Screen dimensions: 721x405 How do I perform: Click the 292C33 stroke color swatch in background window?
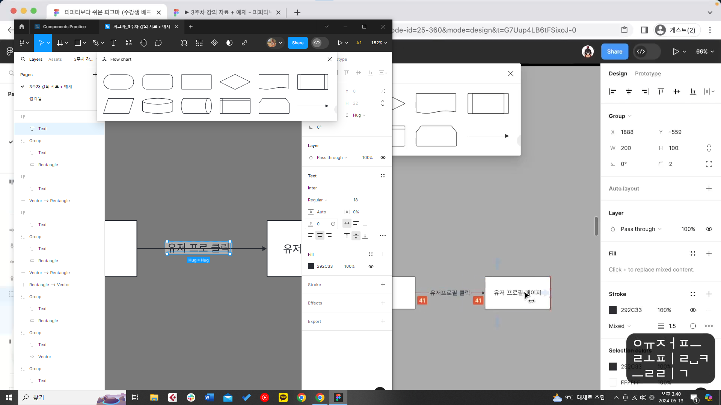click(x=613, y=310)
